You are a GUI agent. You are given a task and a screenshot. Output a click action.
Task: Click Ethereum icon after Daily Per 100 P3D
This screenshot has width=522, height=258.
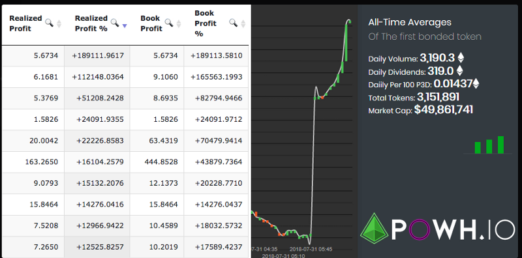coord(476,83)
